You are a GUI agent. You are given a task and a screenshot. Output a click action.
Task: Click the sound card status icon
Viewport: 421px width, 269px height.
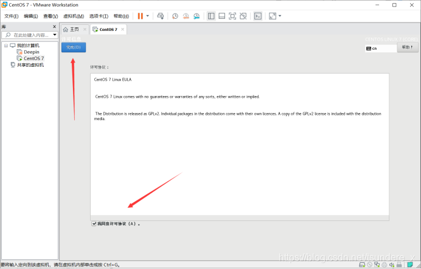[x=392, y=265]
